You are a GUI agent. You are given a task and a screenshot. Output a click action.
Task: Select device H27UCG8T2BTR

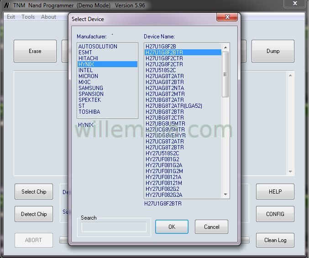click(x=183, y=147)
